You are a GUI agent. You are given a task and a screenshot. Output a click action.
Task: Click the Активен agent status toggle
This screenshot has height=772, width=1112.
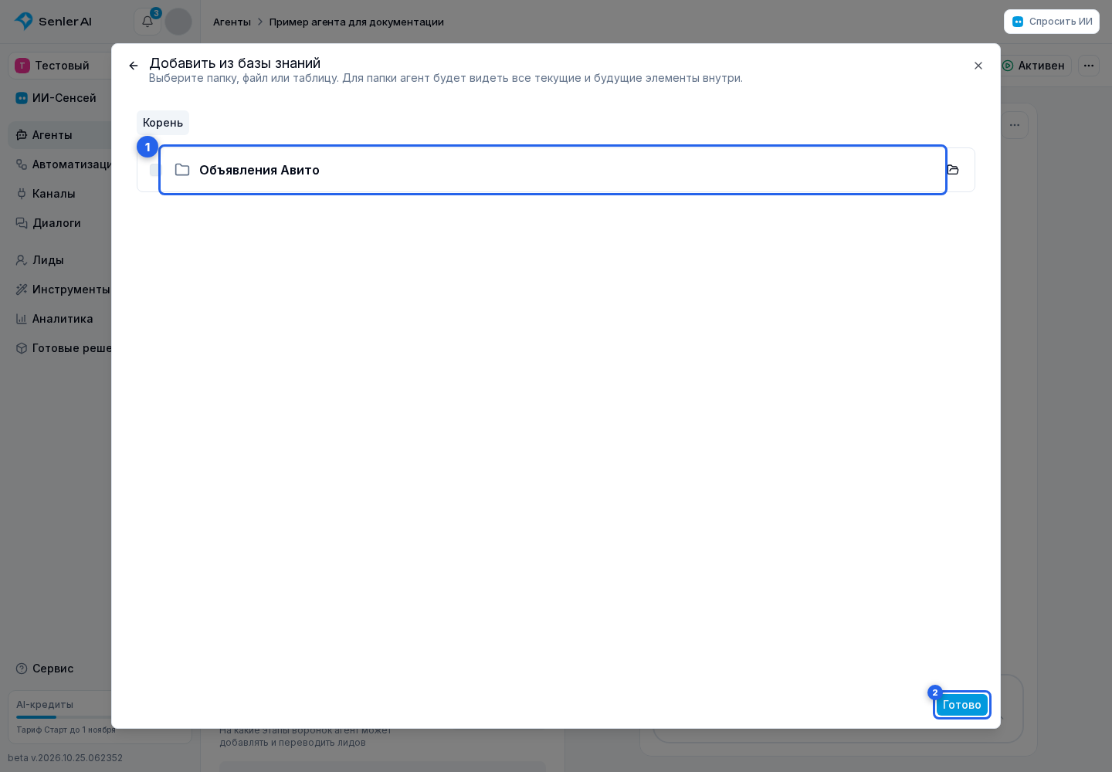pos(1034,66)
